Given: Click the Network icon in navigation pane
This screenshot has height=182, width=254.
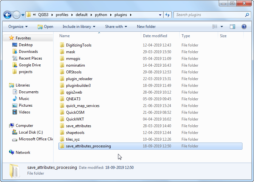Looking at the screenshot, I should (12, 153).
